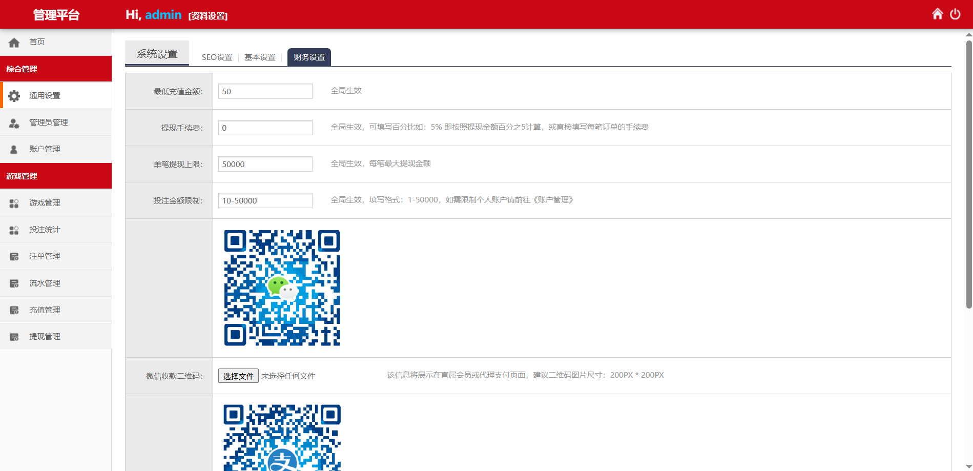Open 注单管理 page
This screenshot has width=973, height=471.
pos(56,256)
